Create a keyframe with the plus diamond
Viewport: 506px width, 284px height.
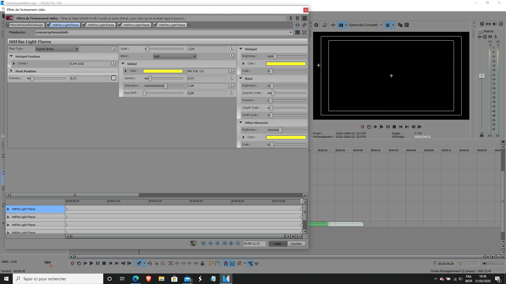[231, 244]
